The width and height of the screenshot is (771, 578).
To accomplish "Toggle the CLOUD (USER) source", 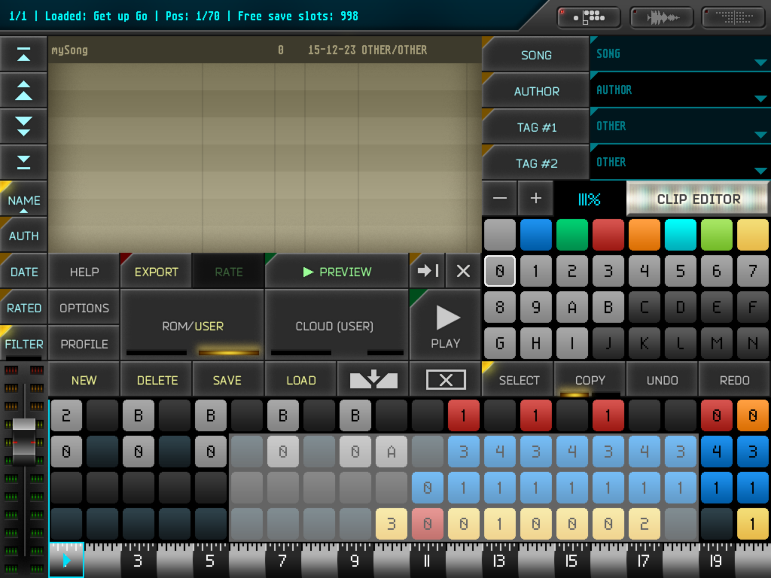I will (335, 326).
